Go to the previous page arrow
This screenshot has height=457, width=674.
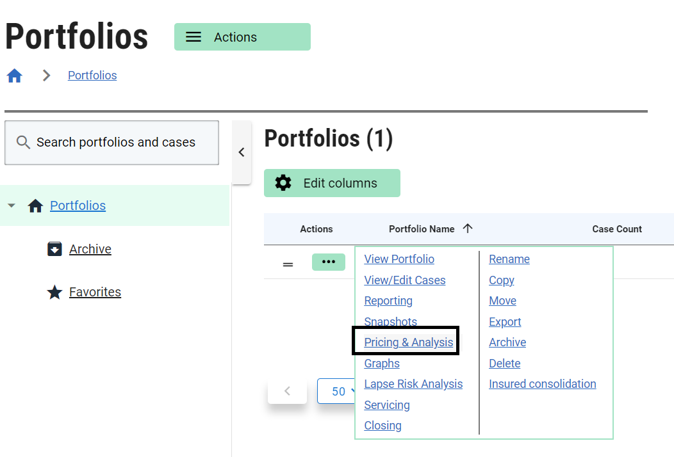pyautogui.click(x=287, y=391)
